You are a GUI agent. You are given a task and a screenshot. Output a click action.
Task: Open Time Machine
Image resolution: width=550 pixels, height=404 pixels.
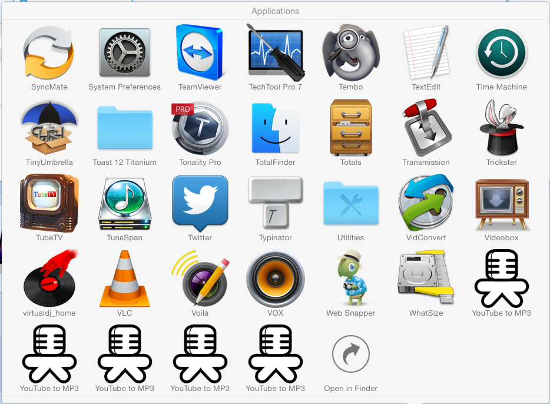coord(502,52)
